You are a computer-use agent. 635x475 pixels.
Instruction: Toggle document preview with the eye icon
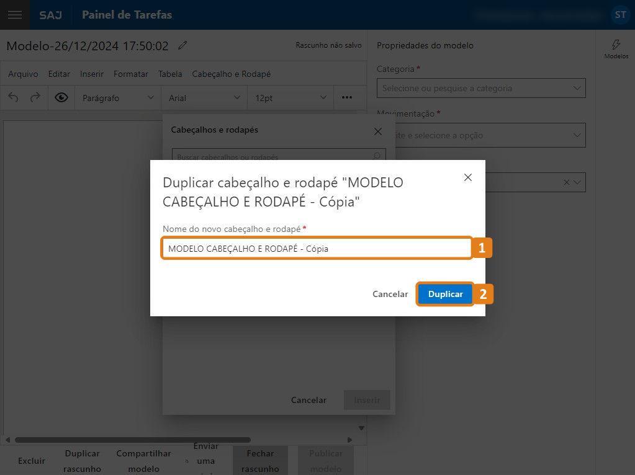61,97
